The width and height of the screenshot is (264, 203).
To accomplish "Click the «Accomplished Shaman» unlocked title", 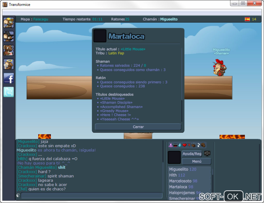I will tap(121, 107).
